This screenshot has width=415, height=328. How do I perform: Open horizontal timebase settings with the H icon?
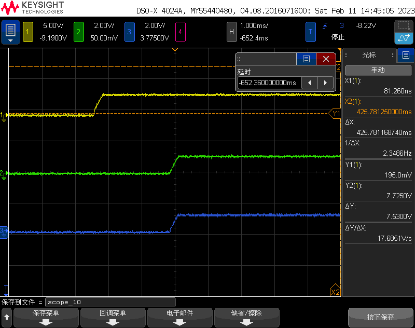pyautogui.click(x=232, y=32)
